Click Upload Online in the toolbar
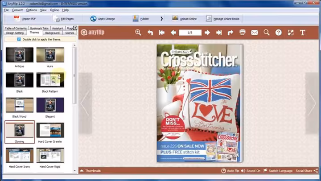This screenshot has height=181, width=321. coord(184,19)
